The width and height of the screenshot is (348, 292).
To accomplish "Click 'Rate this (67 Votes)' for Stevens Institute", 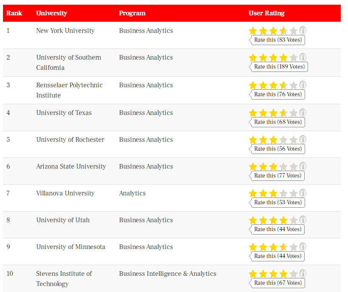I will [x=278, y=283].
